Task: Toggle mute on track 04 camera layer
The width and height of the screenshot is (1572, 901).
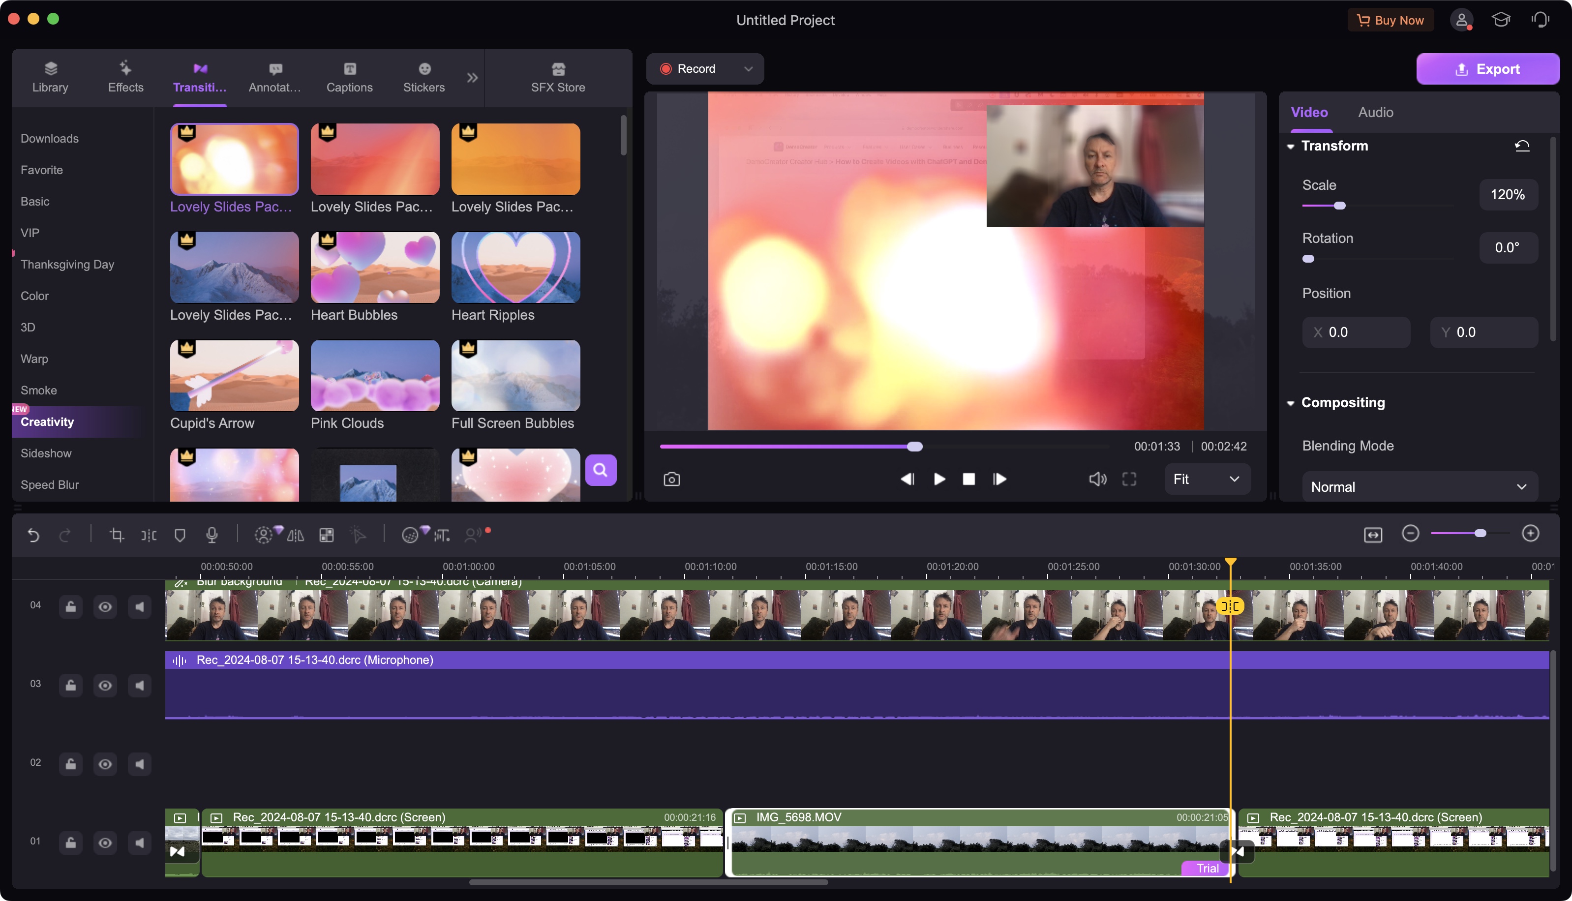Action: (x=138, y=606)
